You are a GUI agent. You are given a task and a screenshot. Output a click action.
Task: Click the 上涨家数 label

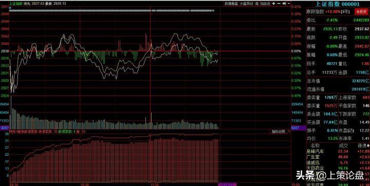click(x=347, y=98)
